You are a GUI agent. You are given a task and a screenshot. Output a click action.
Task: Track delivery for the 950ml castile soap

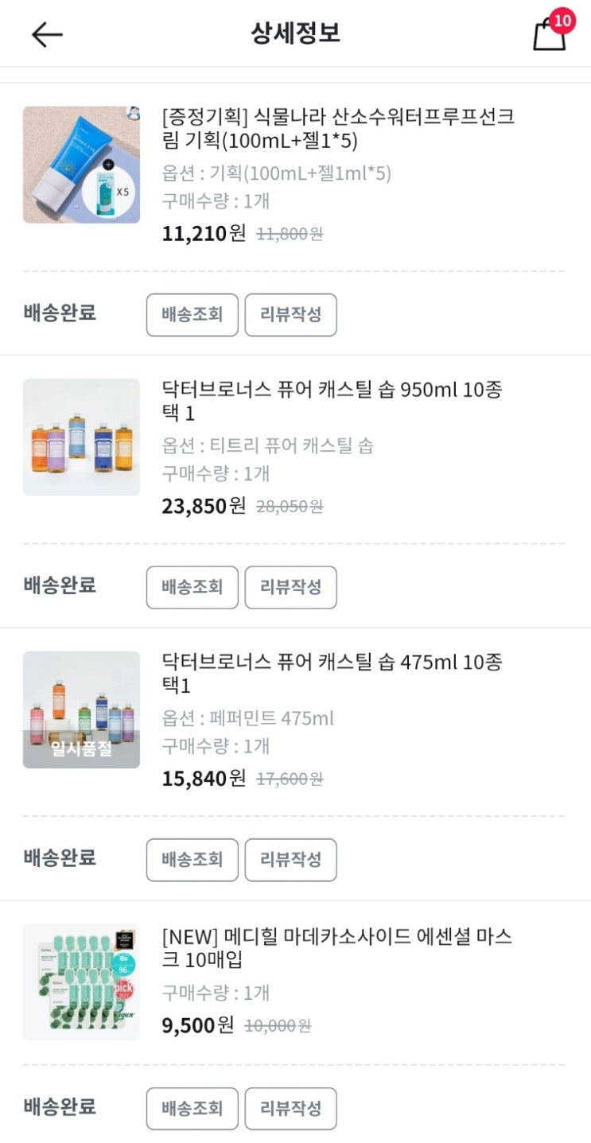click(x=192, y=588)
